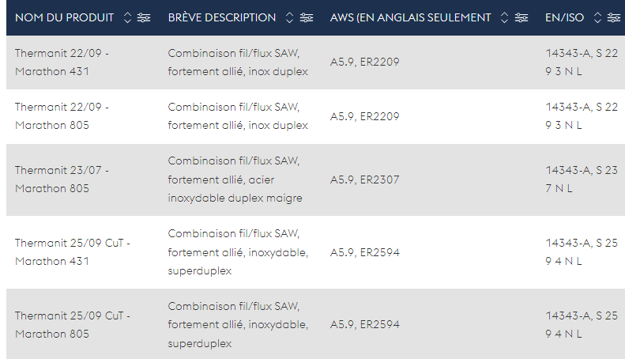Select the A5.9, ER2307 cell

[365, 179]
